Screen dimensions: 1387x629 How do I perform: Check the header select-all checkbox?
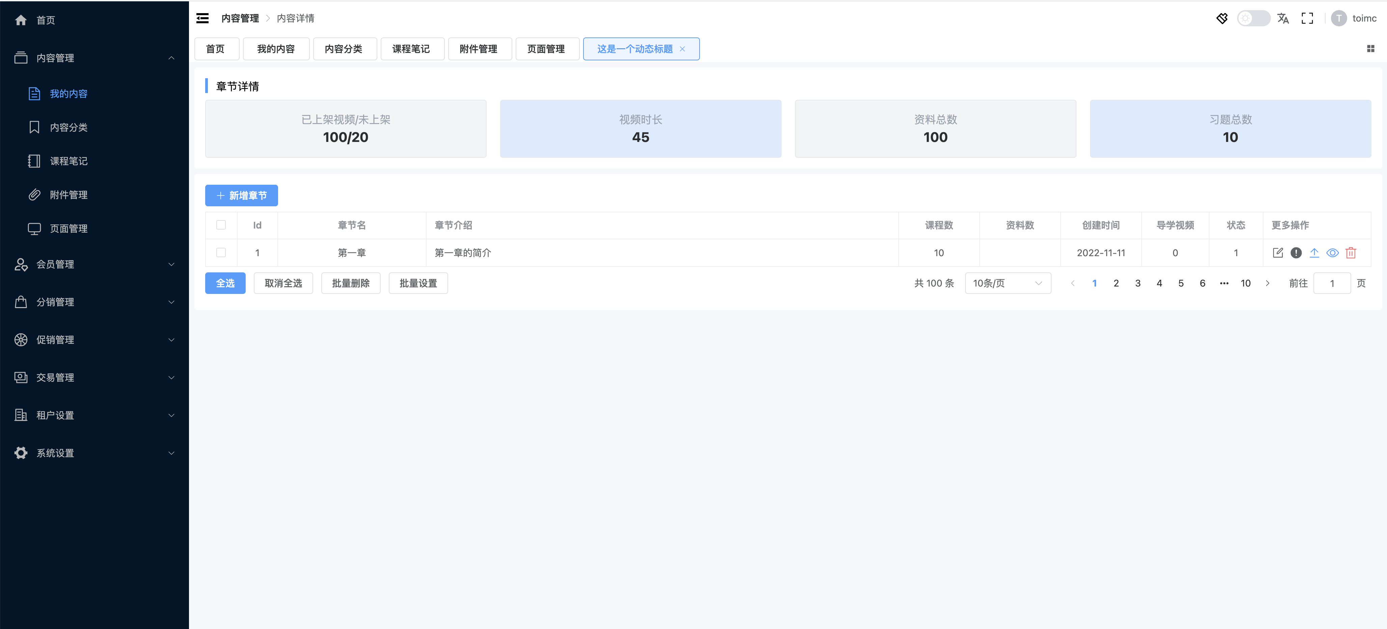pyautogui.click(x=221, y=225)
